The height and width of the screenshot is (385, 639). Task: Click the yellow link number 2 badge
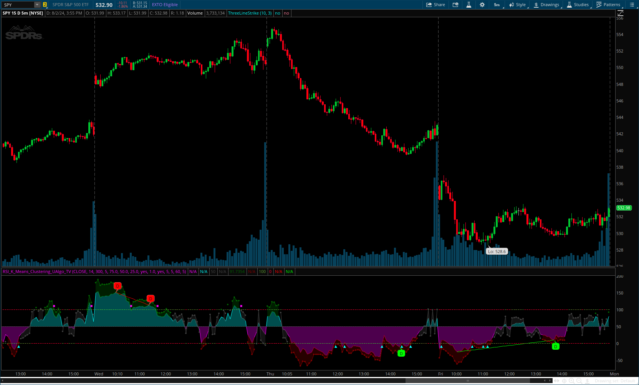pyautogui.click(x=45, y=5)
